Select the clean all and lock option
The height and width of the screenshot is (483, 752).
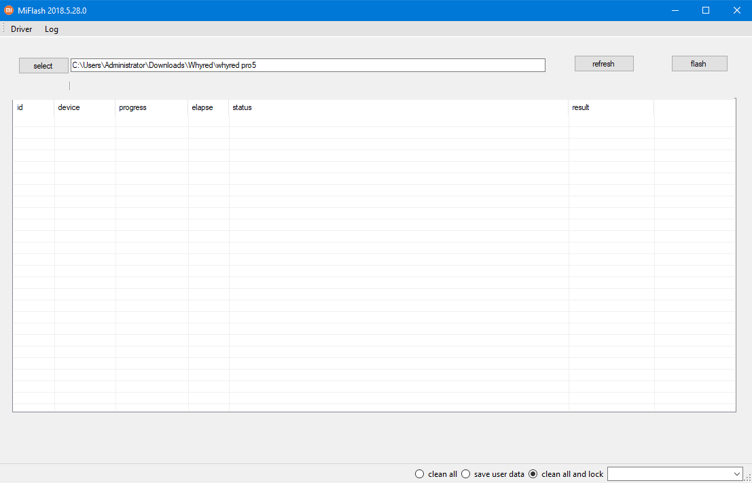coord(534,473)
